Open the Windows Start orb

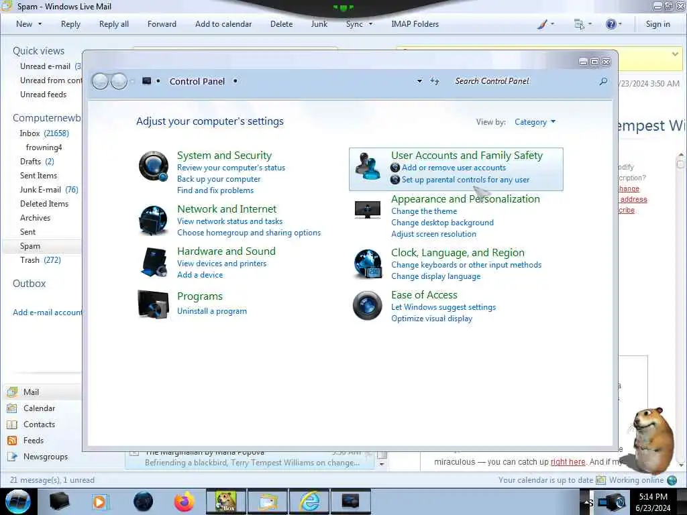pyautogui.click(x=18, y=502)
